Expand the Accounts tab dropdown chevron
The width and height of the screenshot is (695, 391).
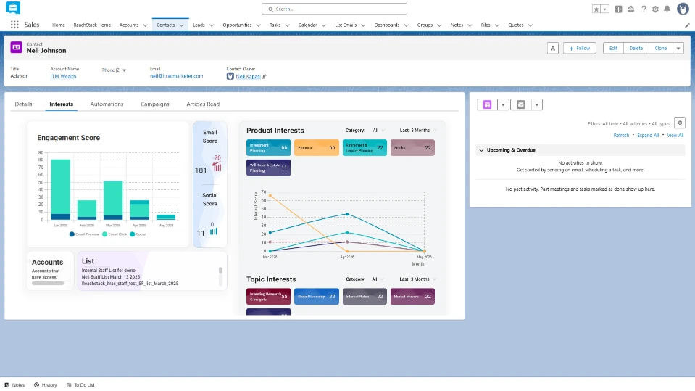coord(145,25)
